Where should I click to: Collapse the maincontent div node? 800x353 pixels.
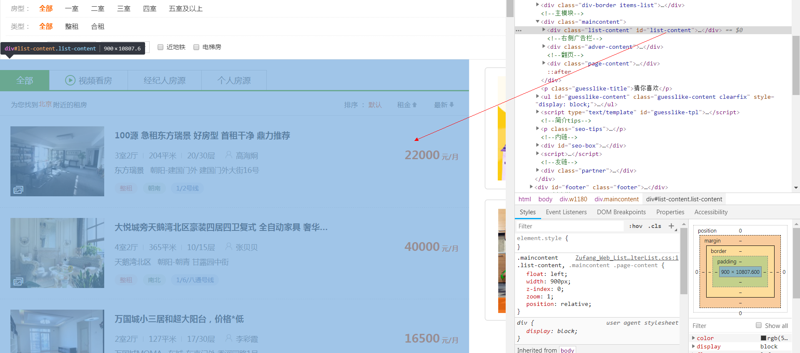(538, 21)
